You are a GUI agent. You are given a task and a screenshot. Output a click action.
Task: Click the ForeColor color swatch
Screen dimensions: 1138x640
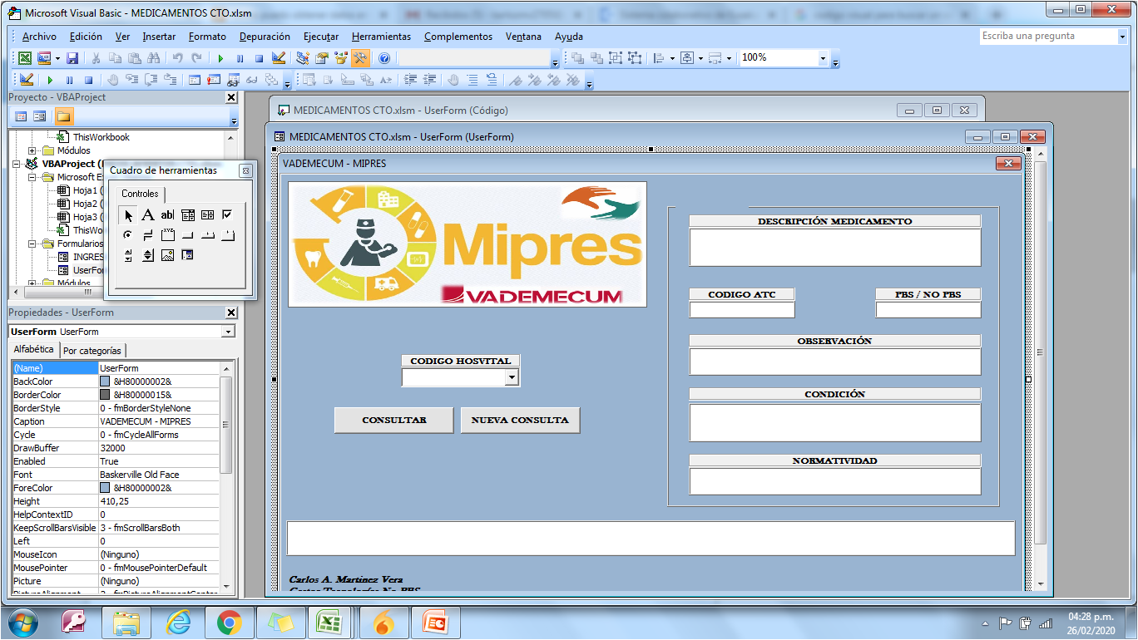coord(105,488)
